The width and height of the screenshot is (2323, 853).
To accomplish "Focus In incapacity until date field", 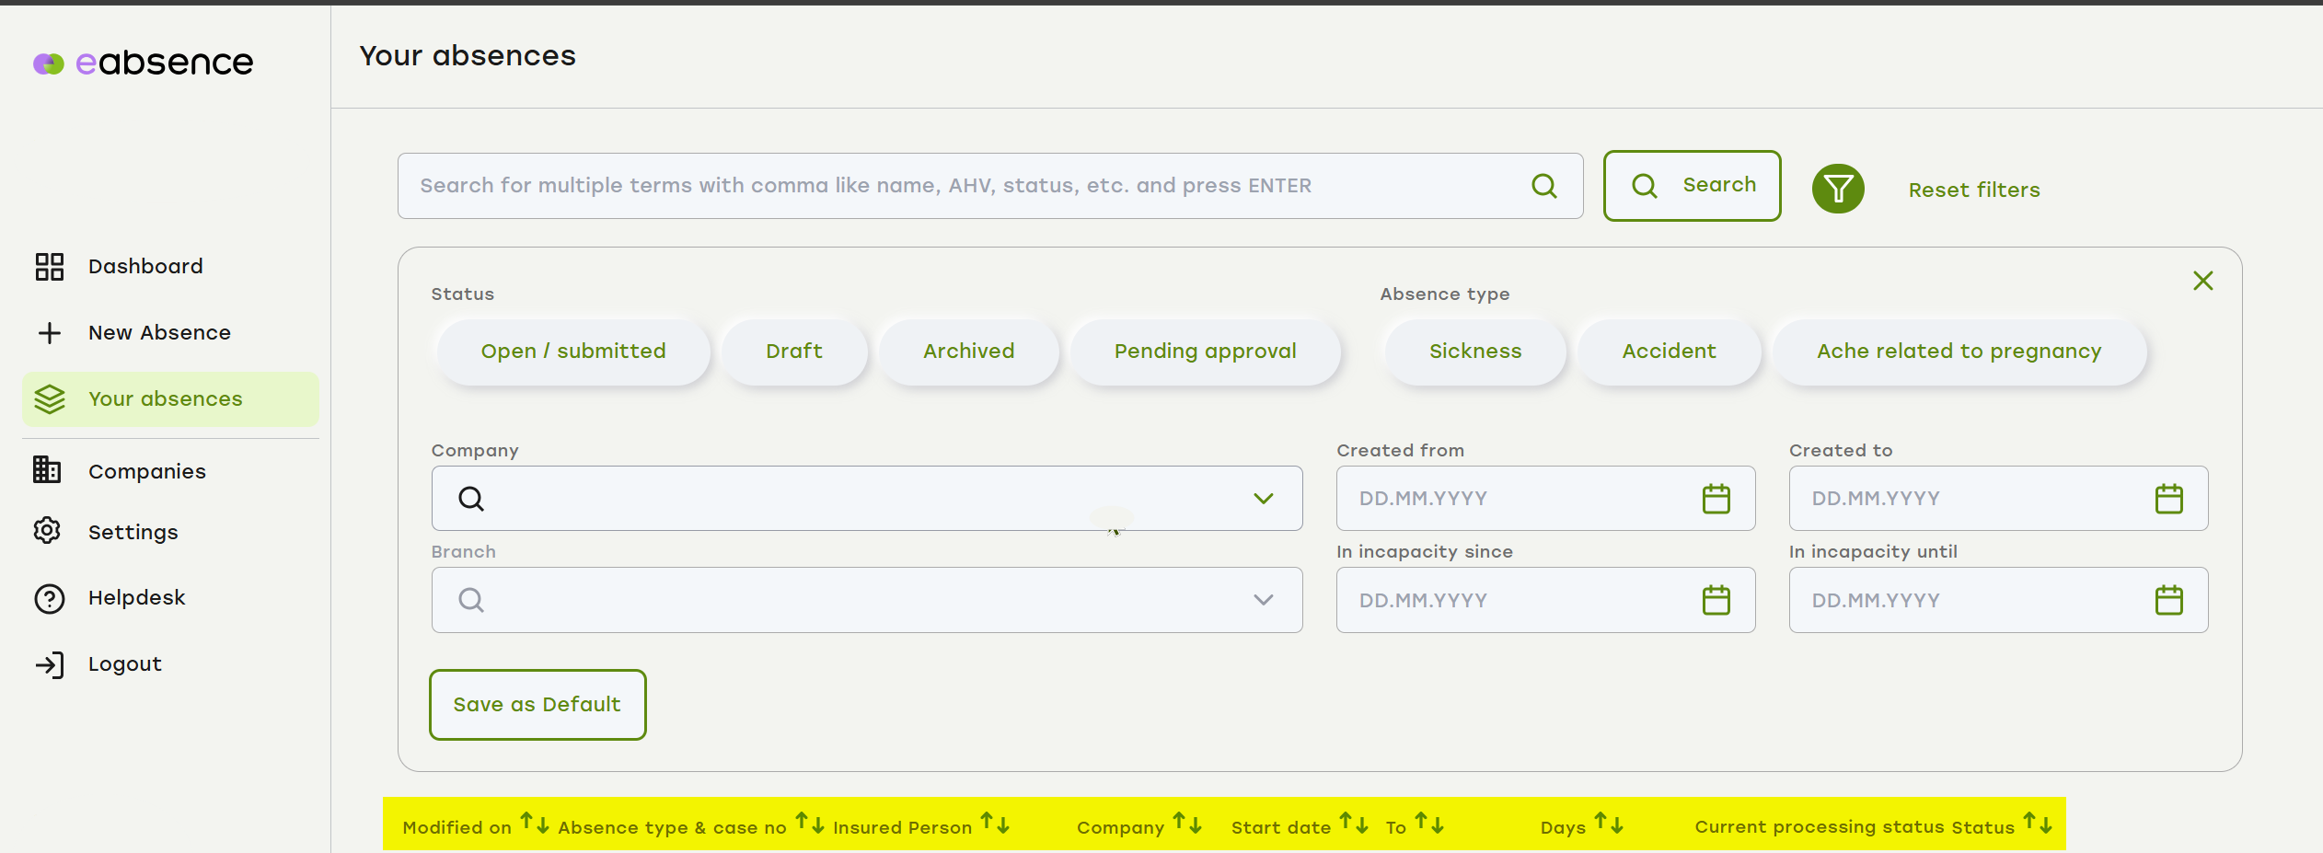I will [1998, 600].
